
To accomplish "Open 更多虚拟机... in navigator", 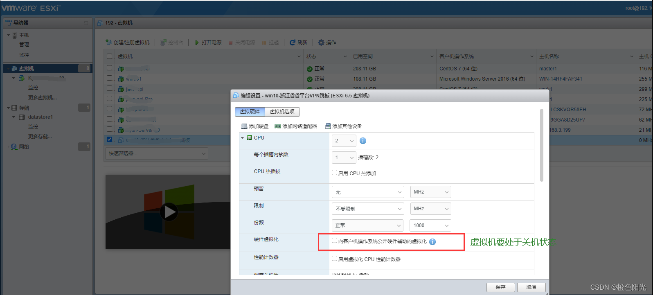I will [x=43, y=98].
